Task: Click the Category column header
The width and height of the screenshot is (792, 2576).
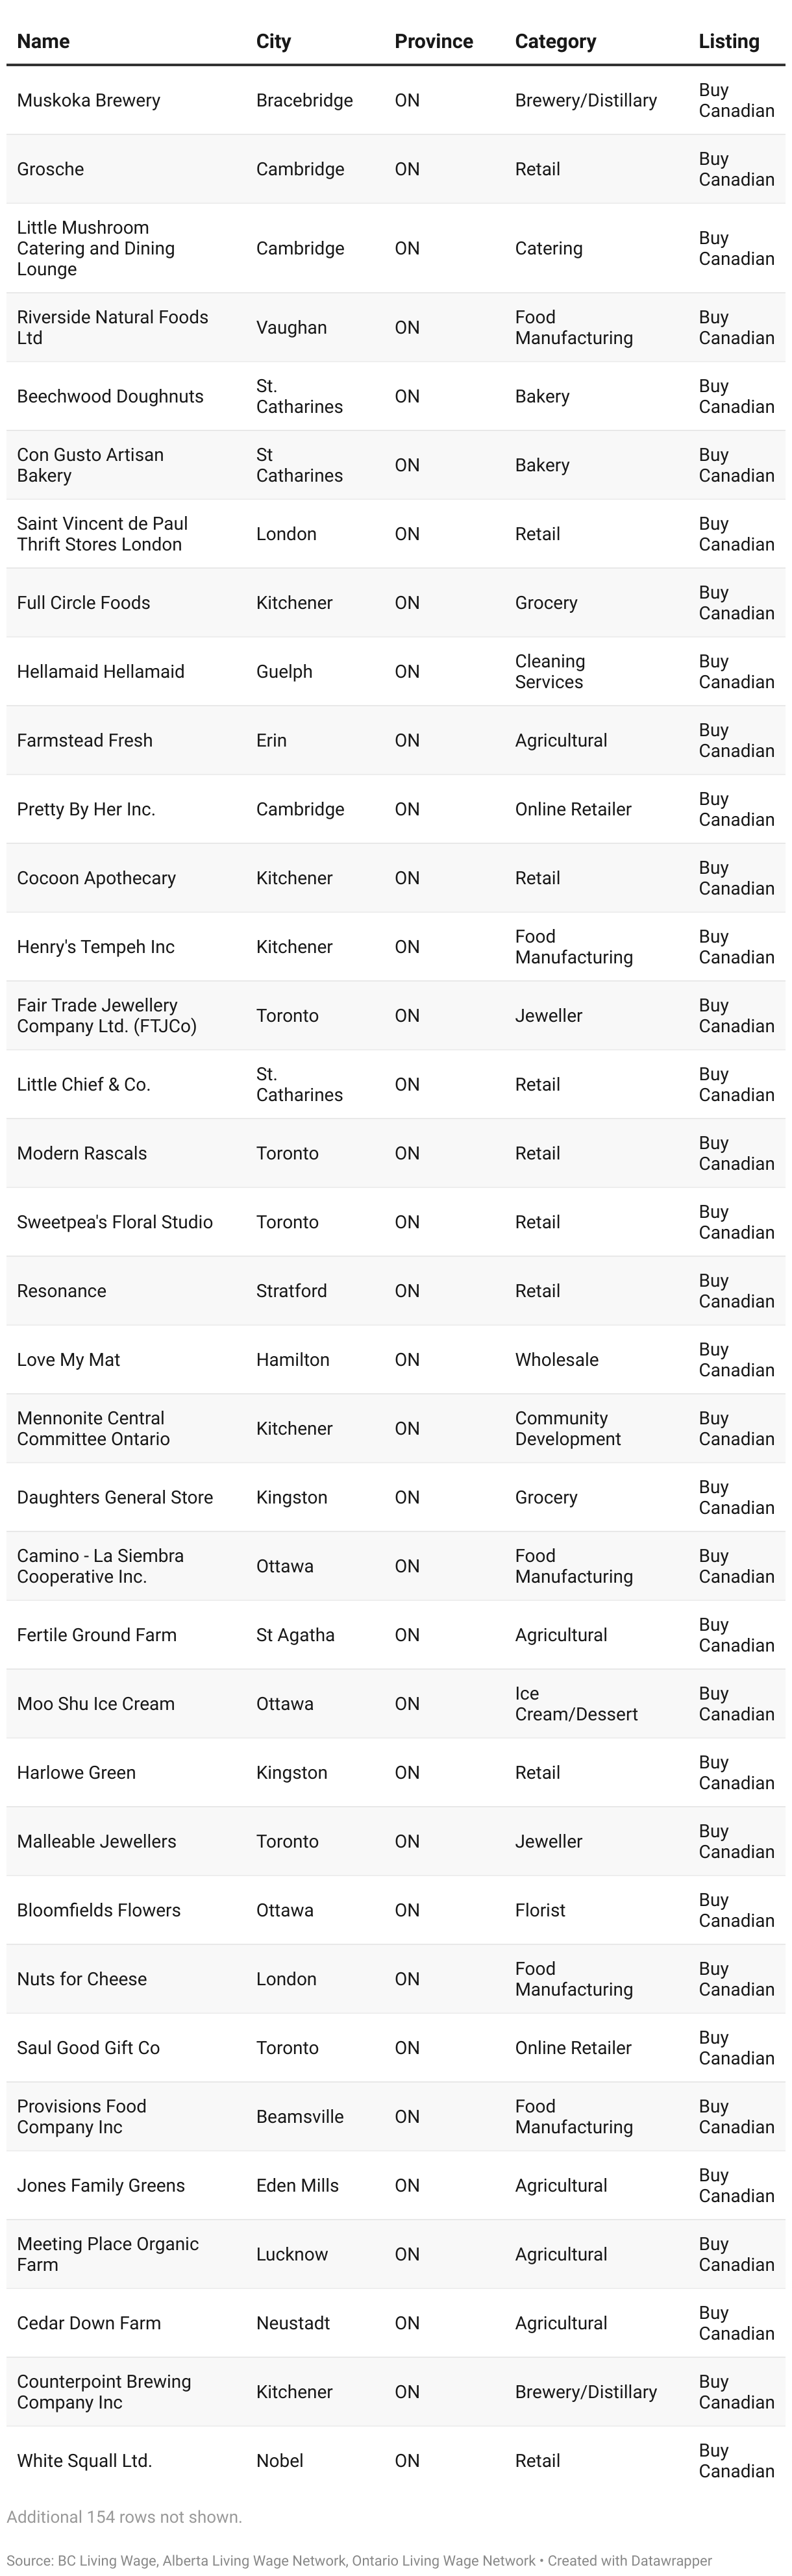Action: click(x=555, y=41)
